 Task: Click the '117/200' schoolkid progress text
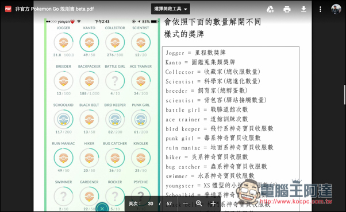(x=64, y=132)
